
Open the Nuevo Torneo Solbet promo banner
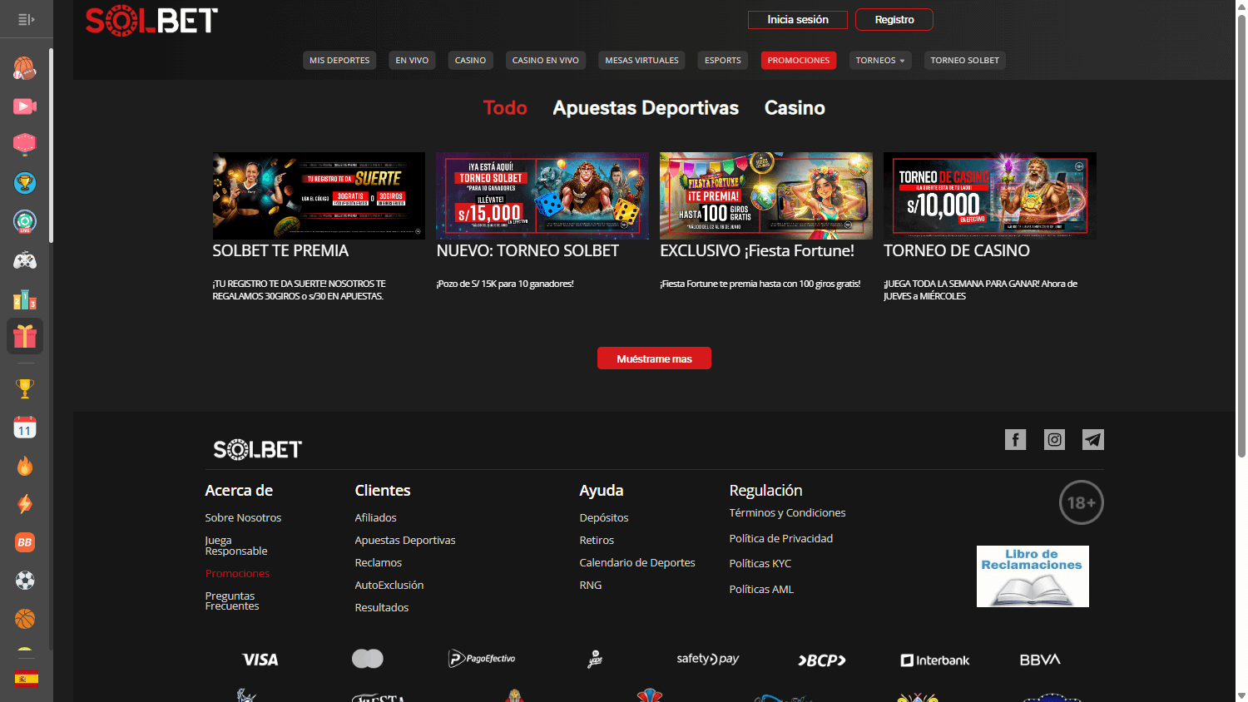click(x=542, y=195)
